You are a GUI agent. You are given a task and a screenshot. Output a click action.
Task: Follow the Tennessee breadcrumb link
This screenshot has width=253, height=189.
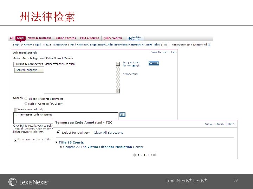pyautogui.click(x=59, y=45)
